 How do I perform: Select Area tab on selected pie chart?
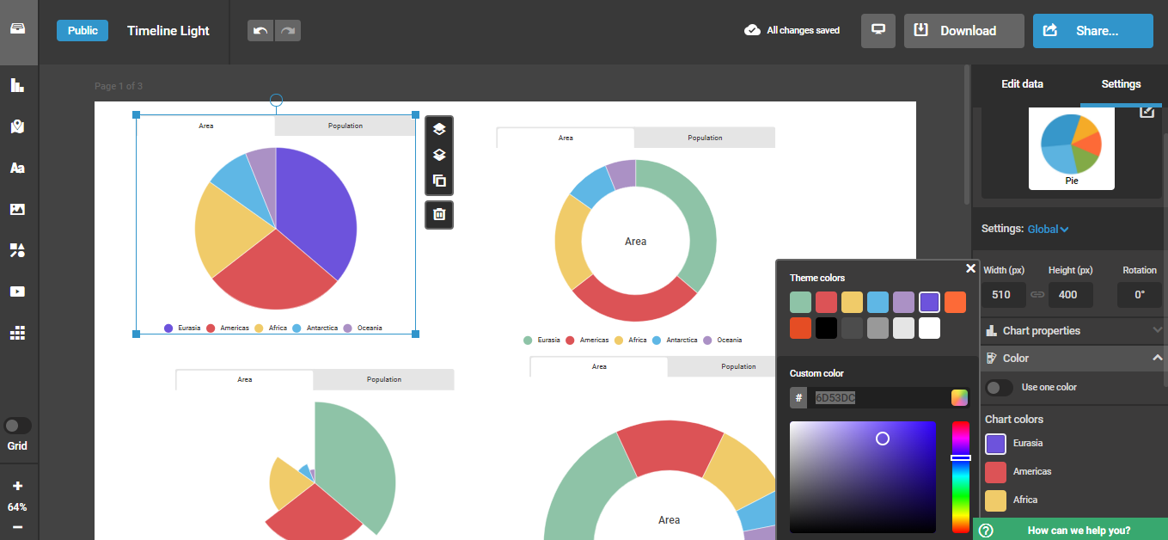point(206,126)
